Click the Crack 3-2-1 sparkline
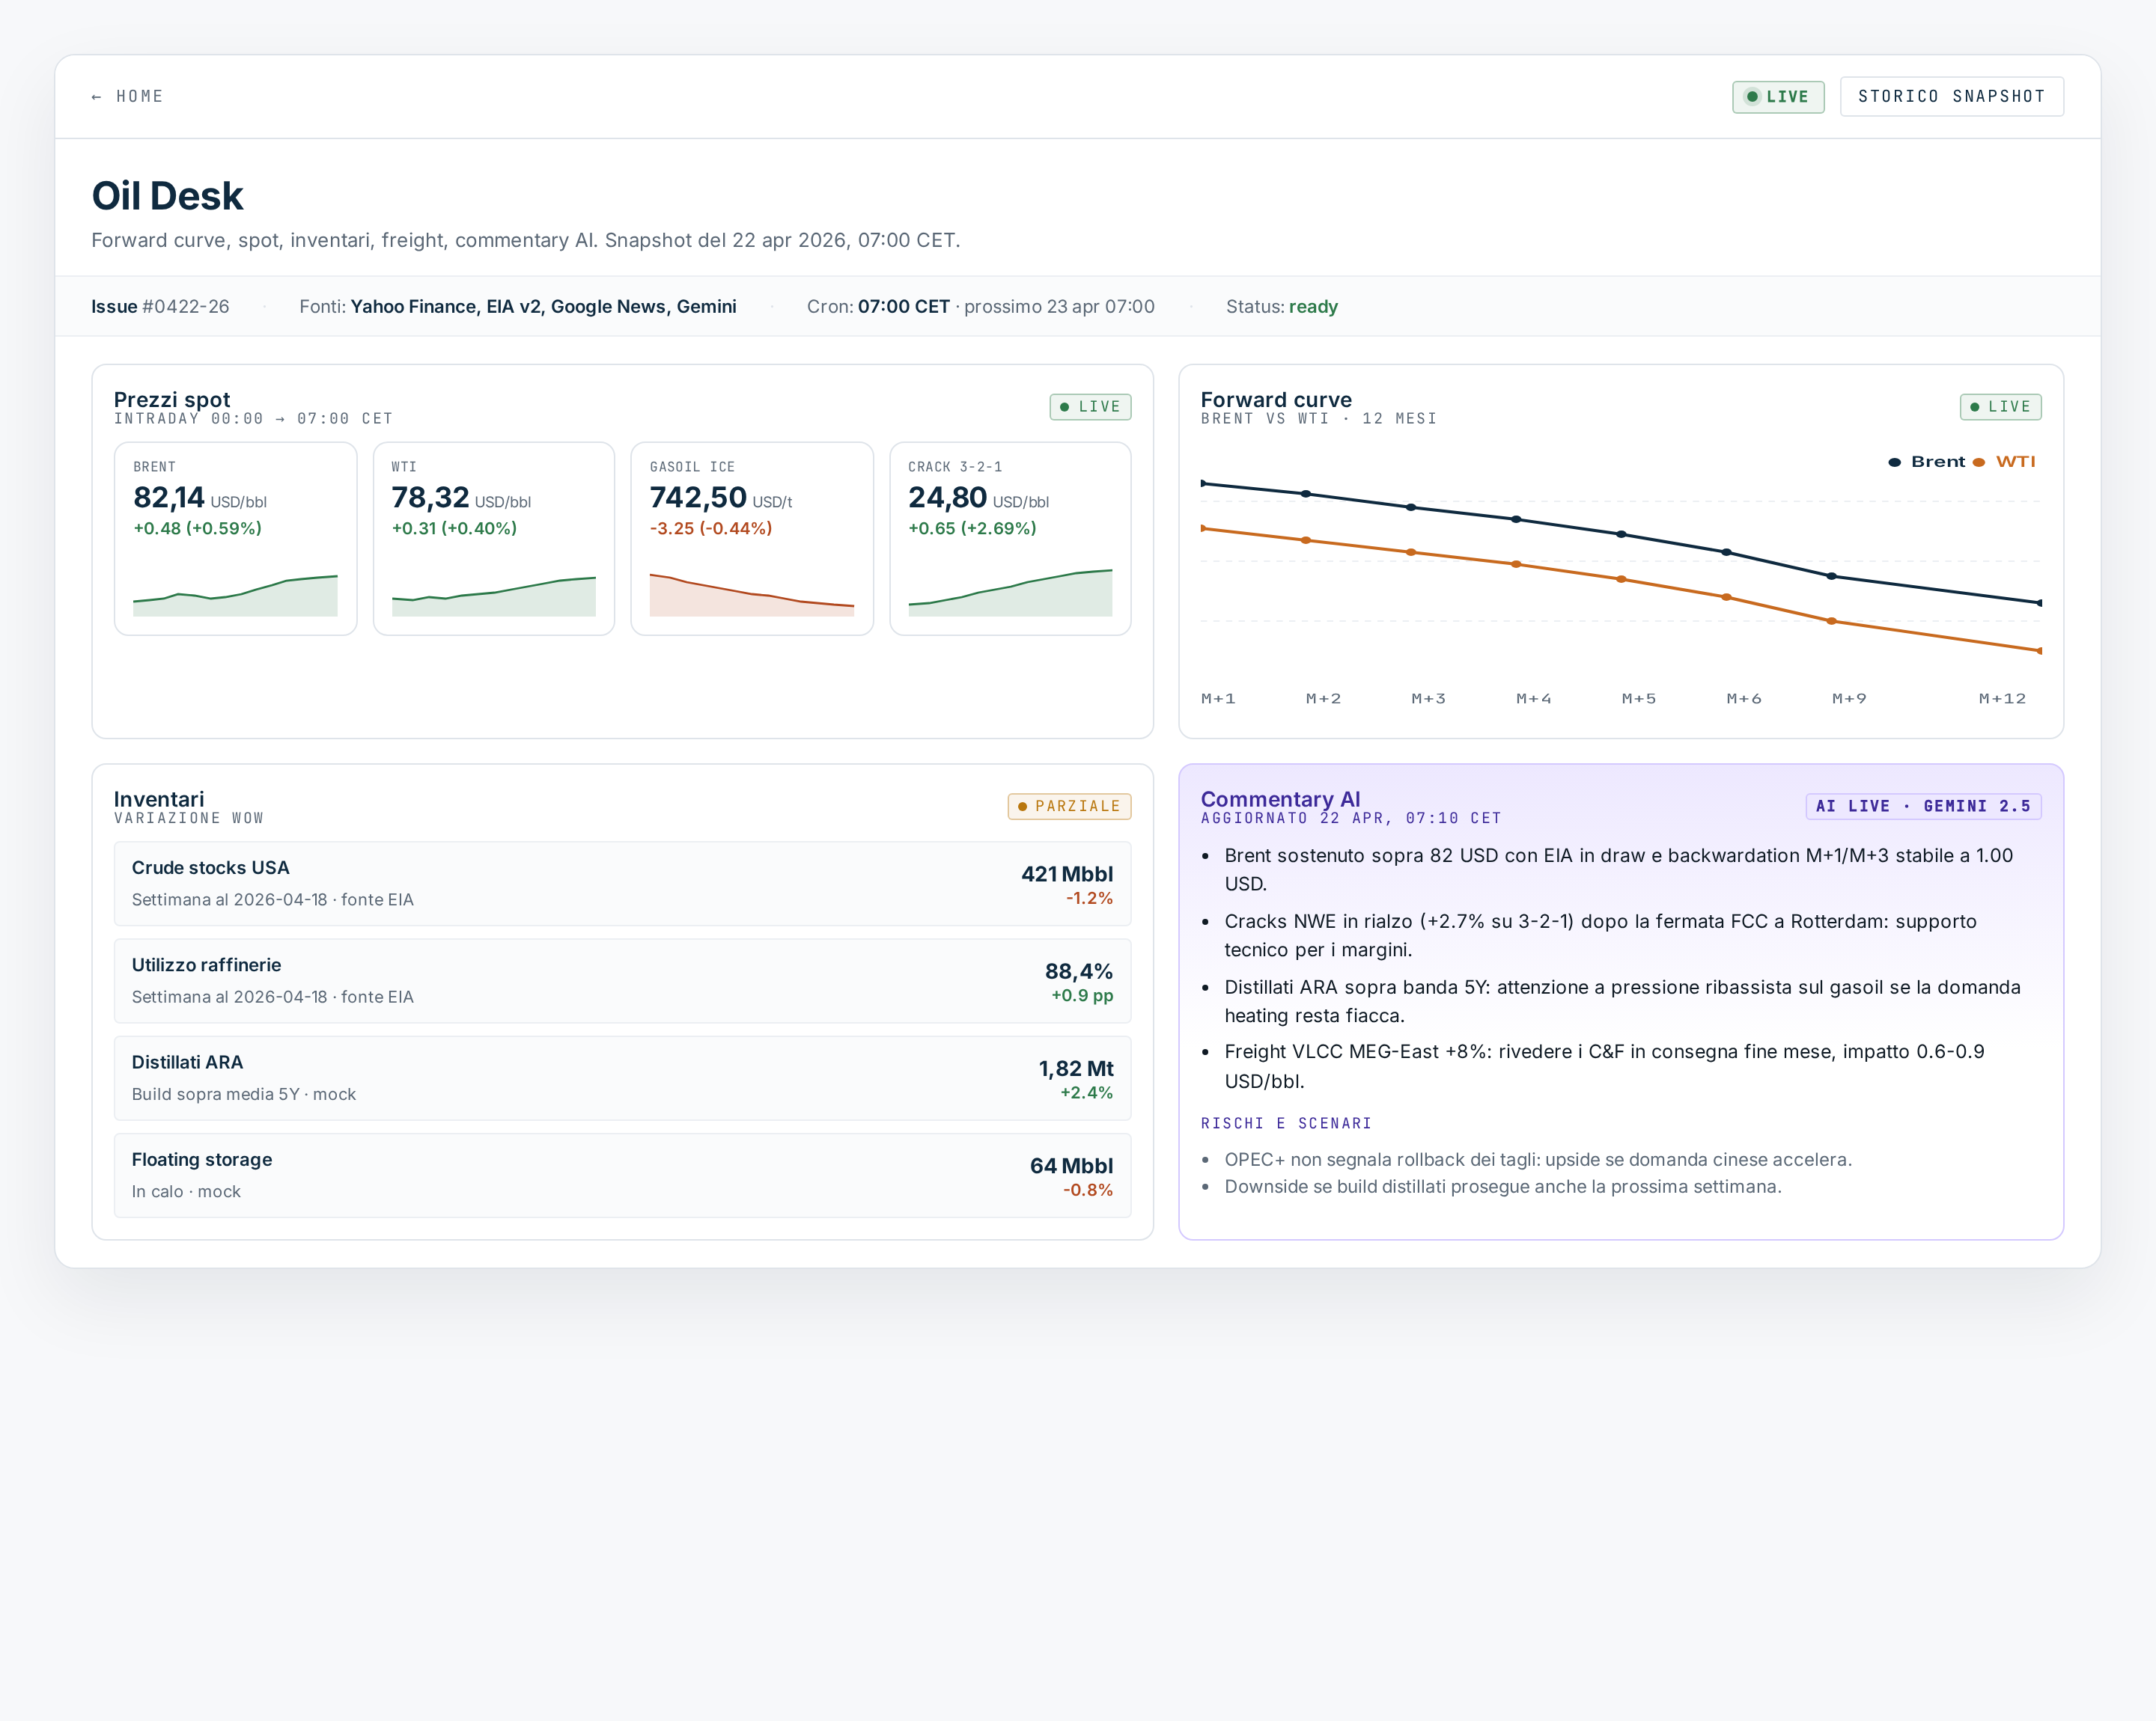 click(x=1010, y=592)
